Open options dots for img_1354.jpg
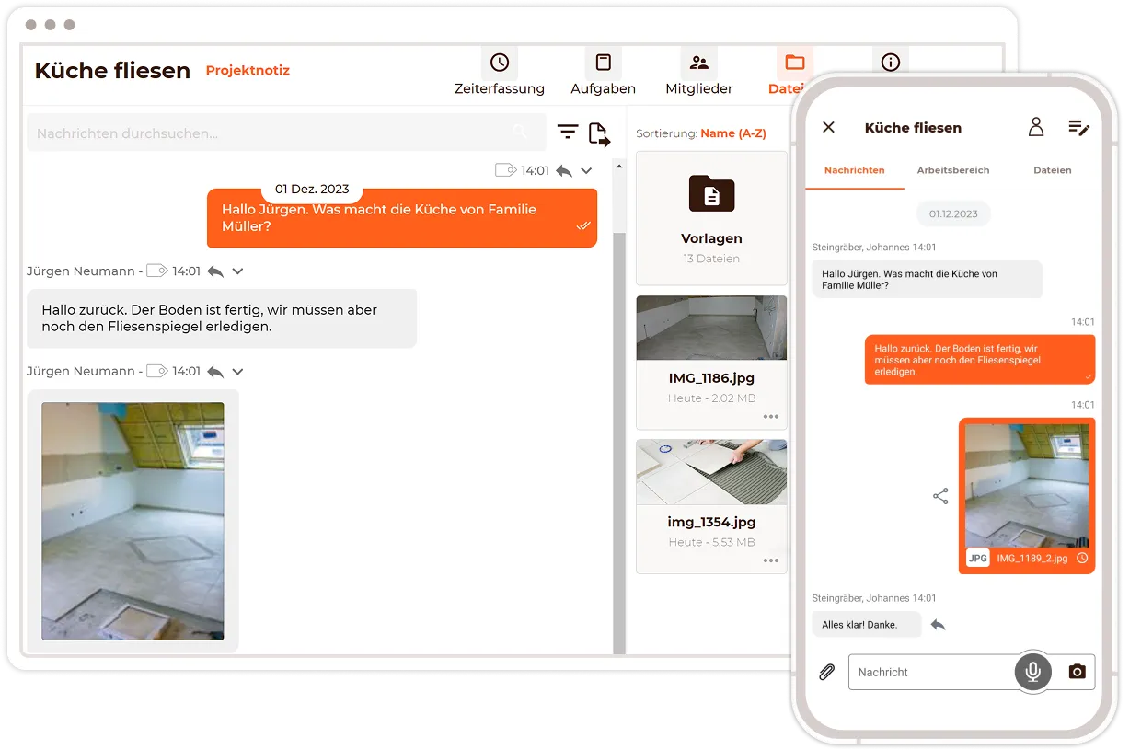Viewport: 1141px width, 750px height. [x=771, y=560]
